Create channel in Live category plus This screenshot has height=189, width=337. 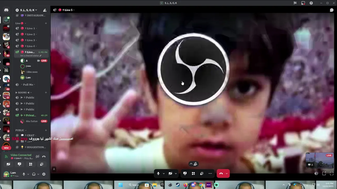point(46,23)
